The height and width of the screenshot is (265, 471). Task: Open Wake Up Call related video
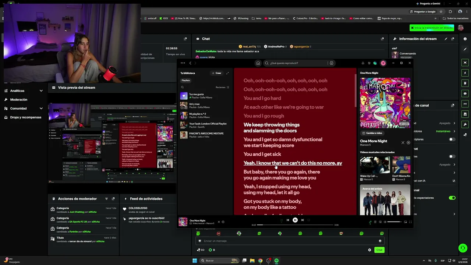coord(375,169)
